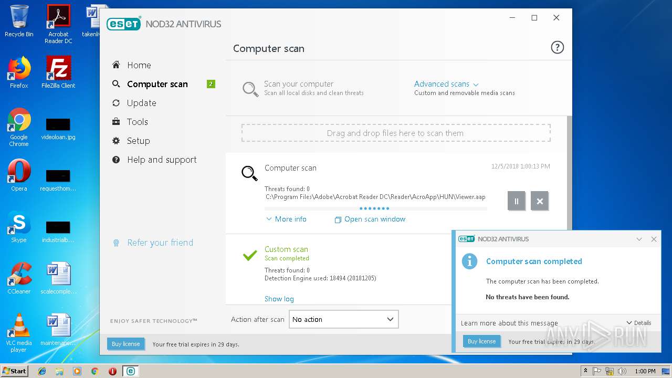Image resolution: width=672 pixels, height=378 pixels.
Task: Cancel the running computer scan
Action: 540,201
